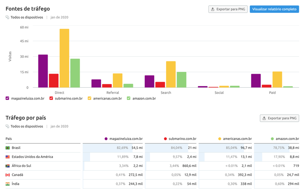The image size is (303, 192).
Task: Select the Canadá row label
Action: click(x=17, y=175)
